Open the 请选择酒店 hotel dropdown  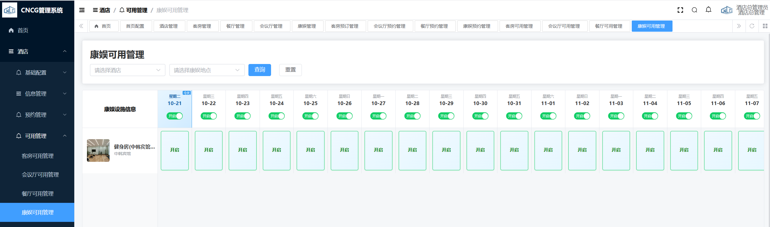pyautogui.click(x=127, y=70)
